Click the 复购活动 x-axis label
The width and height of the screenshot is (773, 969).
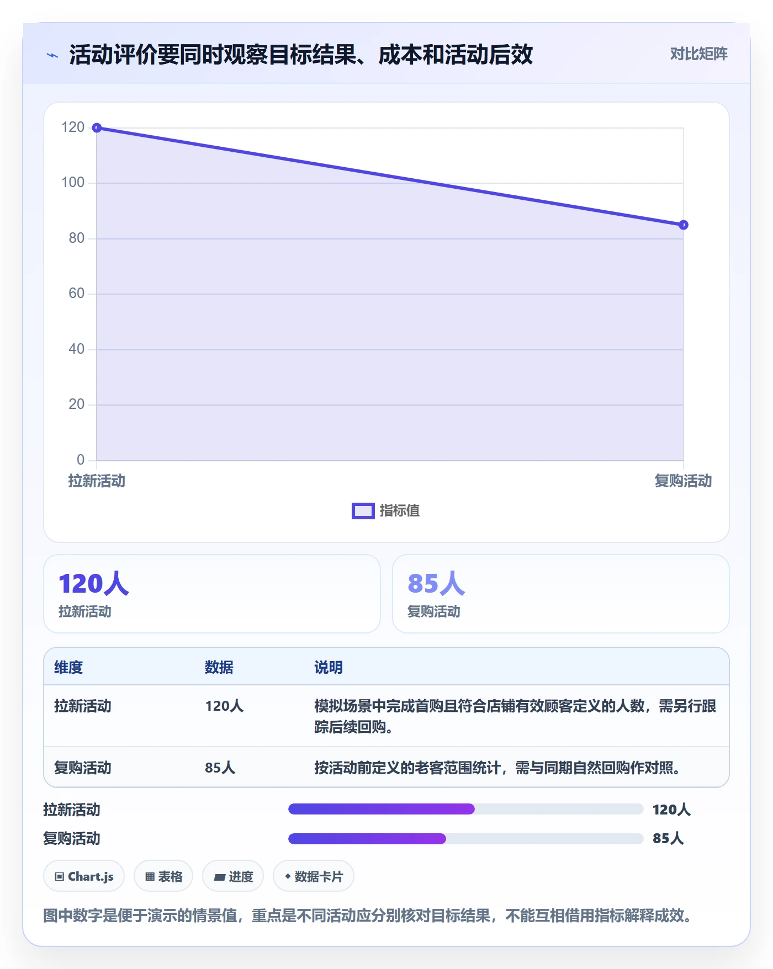point(683,481)
